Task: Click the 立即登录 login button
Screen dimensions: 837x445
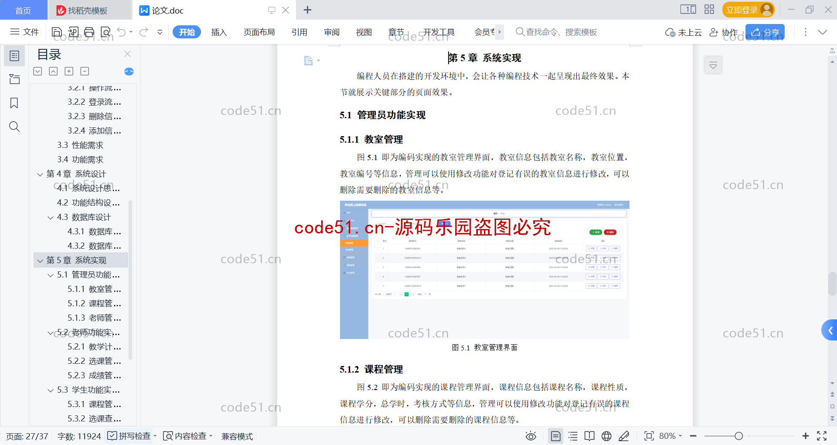Action: [x=748, y=10]
